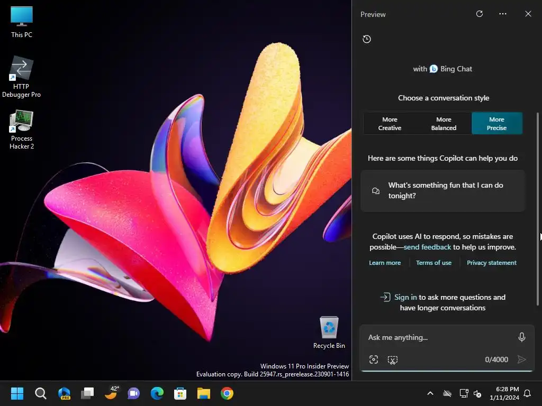542x406 pixels.
Task: Open the Terms of use link
Action: tap(433, 263)
